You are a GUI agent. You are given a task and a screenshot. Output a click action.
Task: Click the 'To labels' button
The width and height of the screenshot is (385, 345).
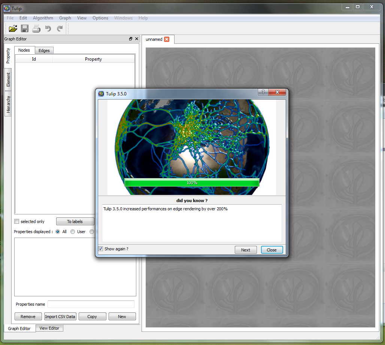75,221
